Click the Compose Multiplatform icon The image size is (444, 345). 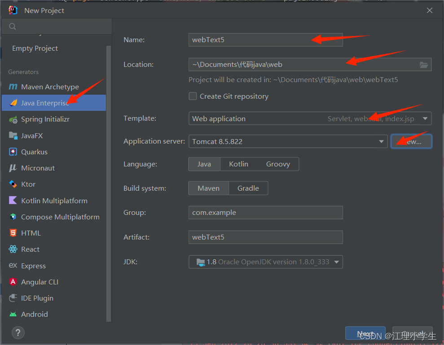(13, 217)
